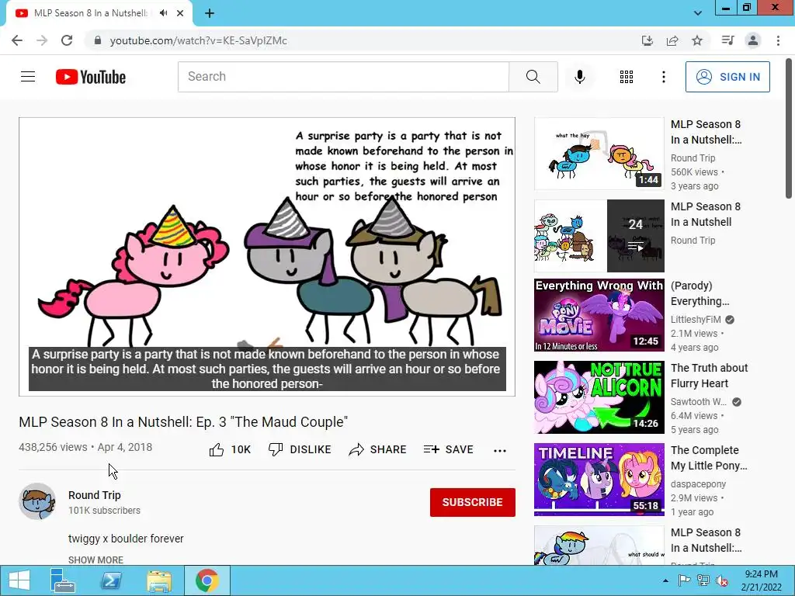Image resolution: width=795 pixels, height=596 pixels.
Task: Open a new tab with the plus button
Action: (x=210, y=13)
